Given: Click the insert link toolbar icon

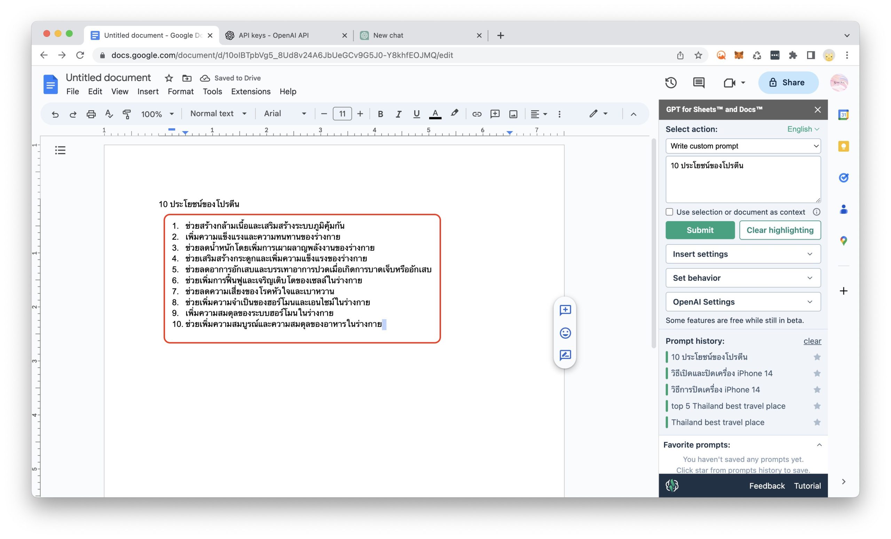Looking at the screenshot, I should [x=476, y=114].
